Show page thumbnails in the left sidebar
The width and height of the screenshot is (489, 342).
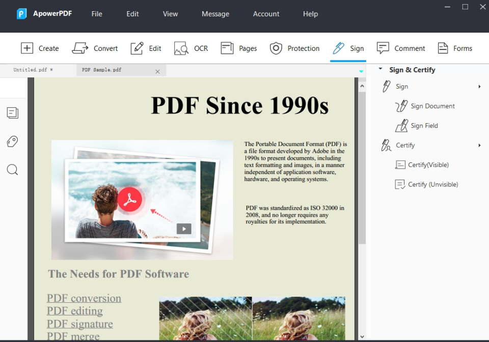[x=12, y=112]
